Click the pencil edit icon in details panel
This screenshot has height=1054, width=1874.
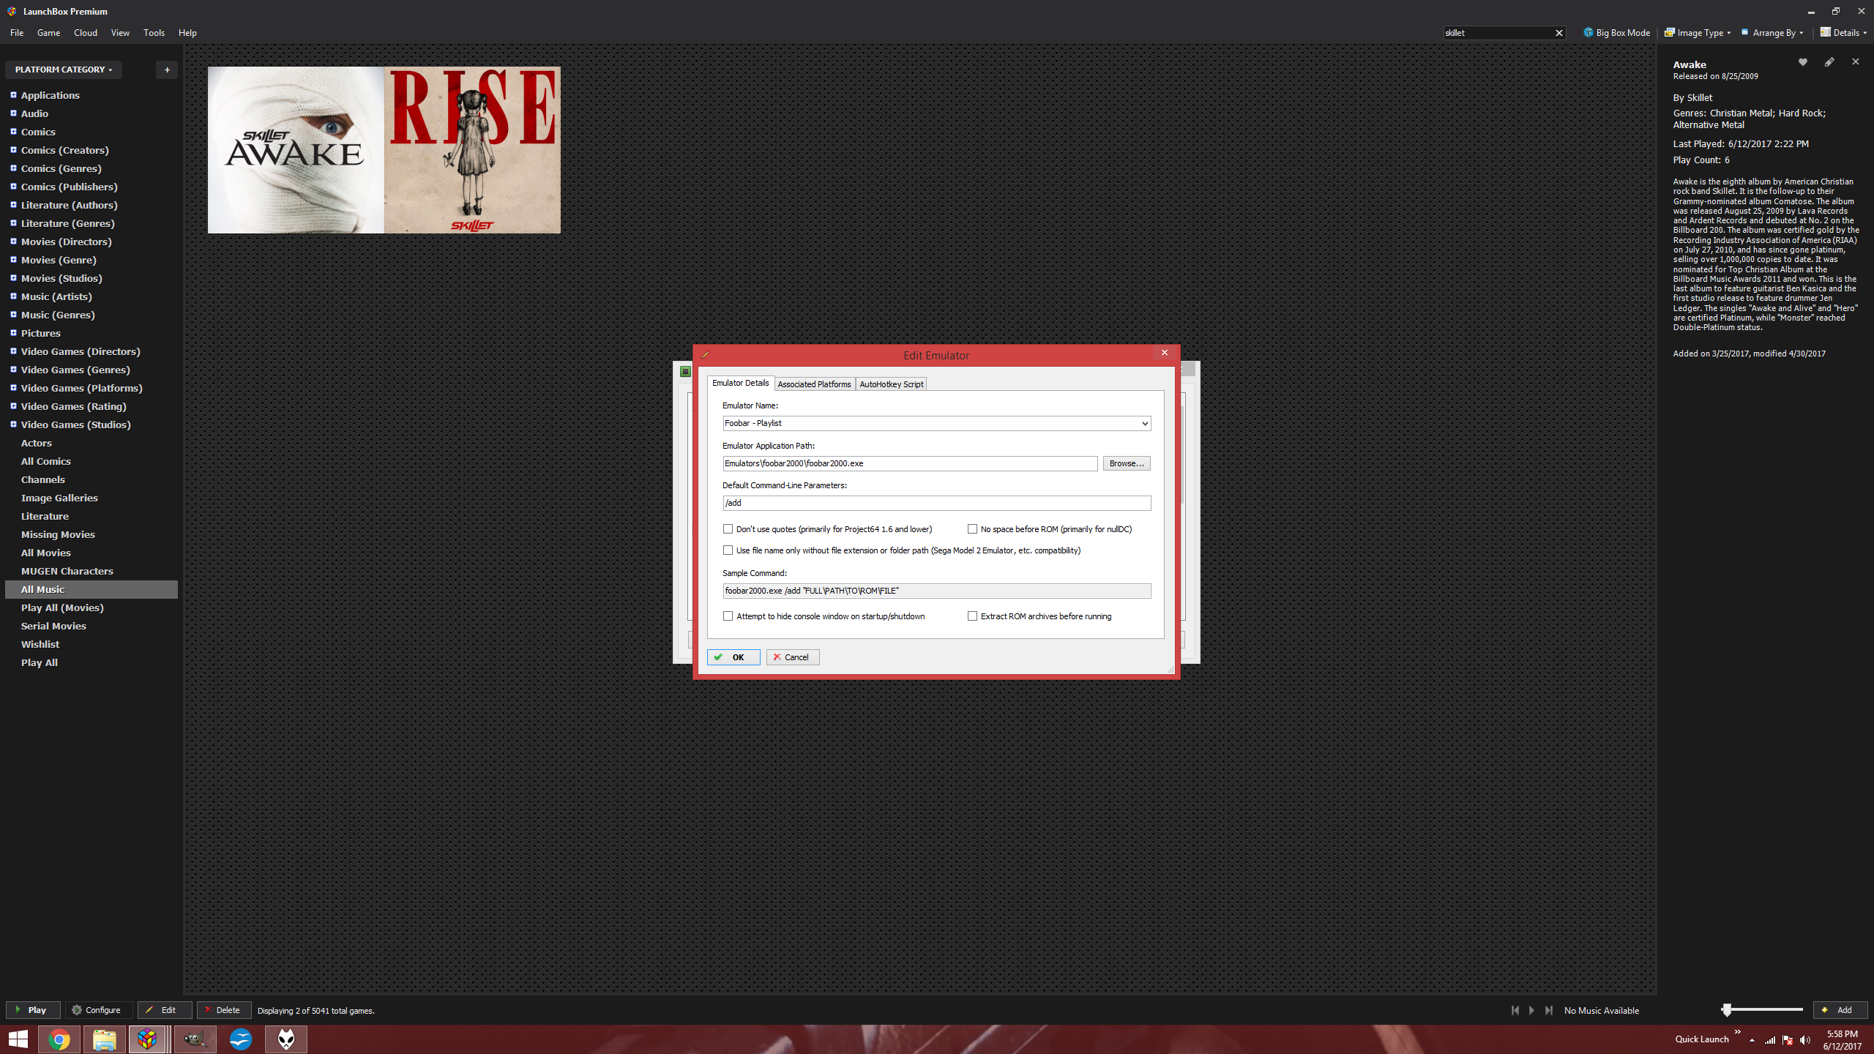click(x=1829, y=62)
